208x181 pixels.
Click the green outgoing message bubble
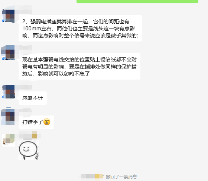click(137, 1)
